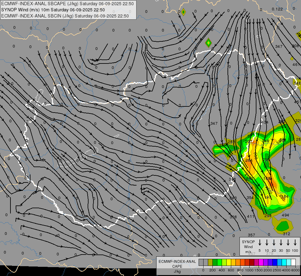Click the 'SYNOP' label in wind legend
301x276 pixels.
248,242
